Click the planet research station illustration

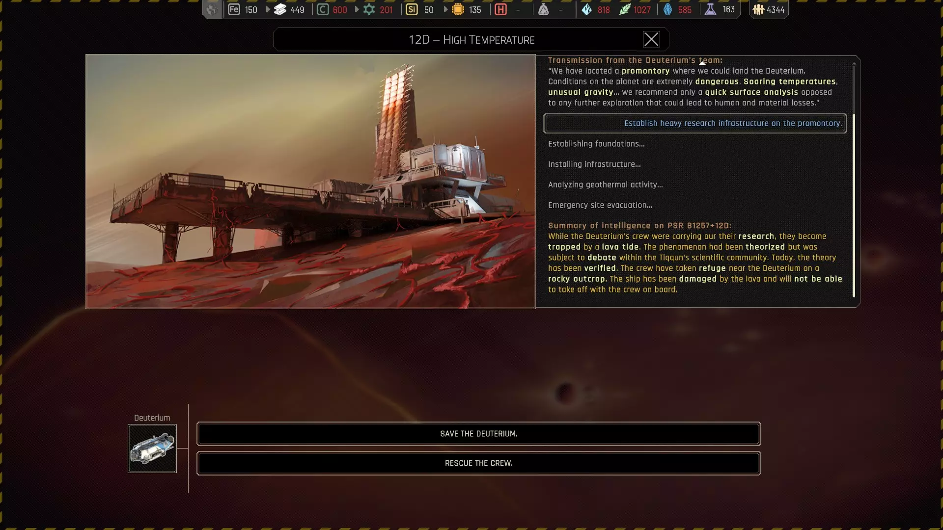tap(310, 181)
